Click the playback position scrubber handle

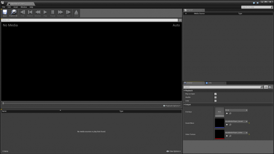[3, 103]
